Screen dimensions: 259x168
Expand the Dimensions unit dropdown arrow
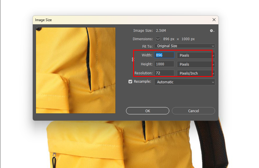click(x=158, y=39)
